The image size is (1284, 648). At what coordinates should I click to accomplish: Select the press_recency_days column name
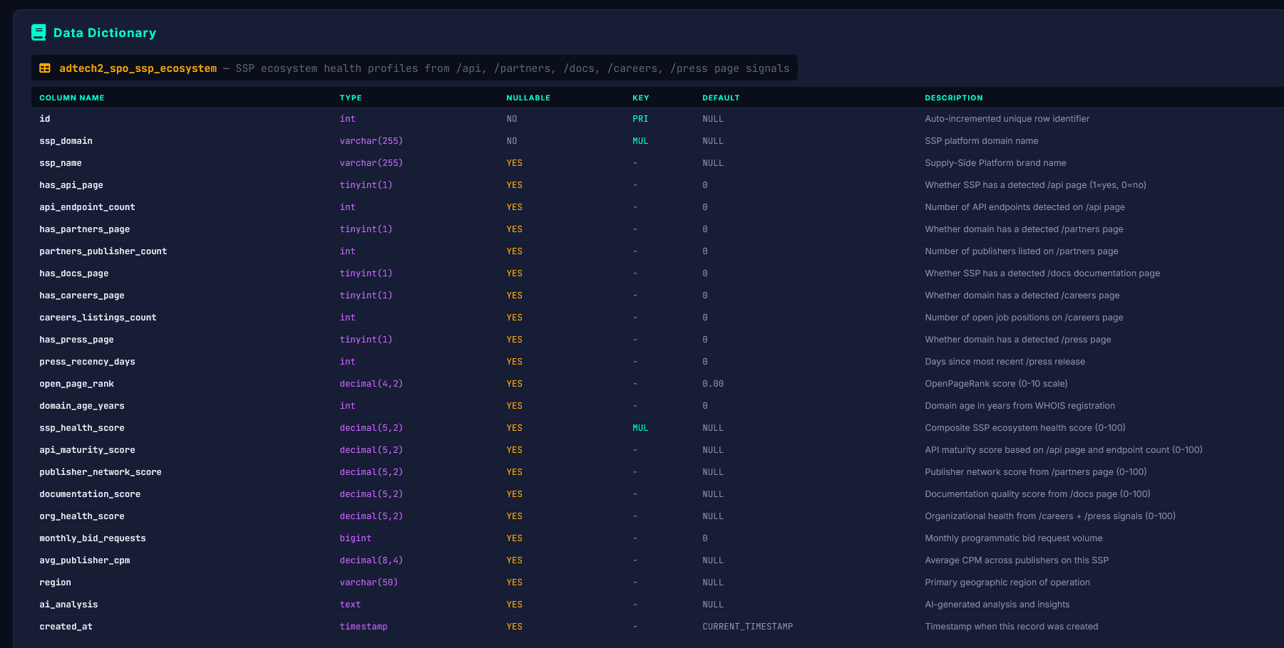pyautogui.click(x=87, y=362)
